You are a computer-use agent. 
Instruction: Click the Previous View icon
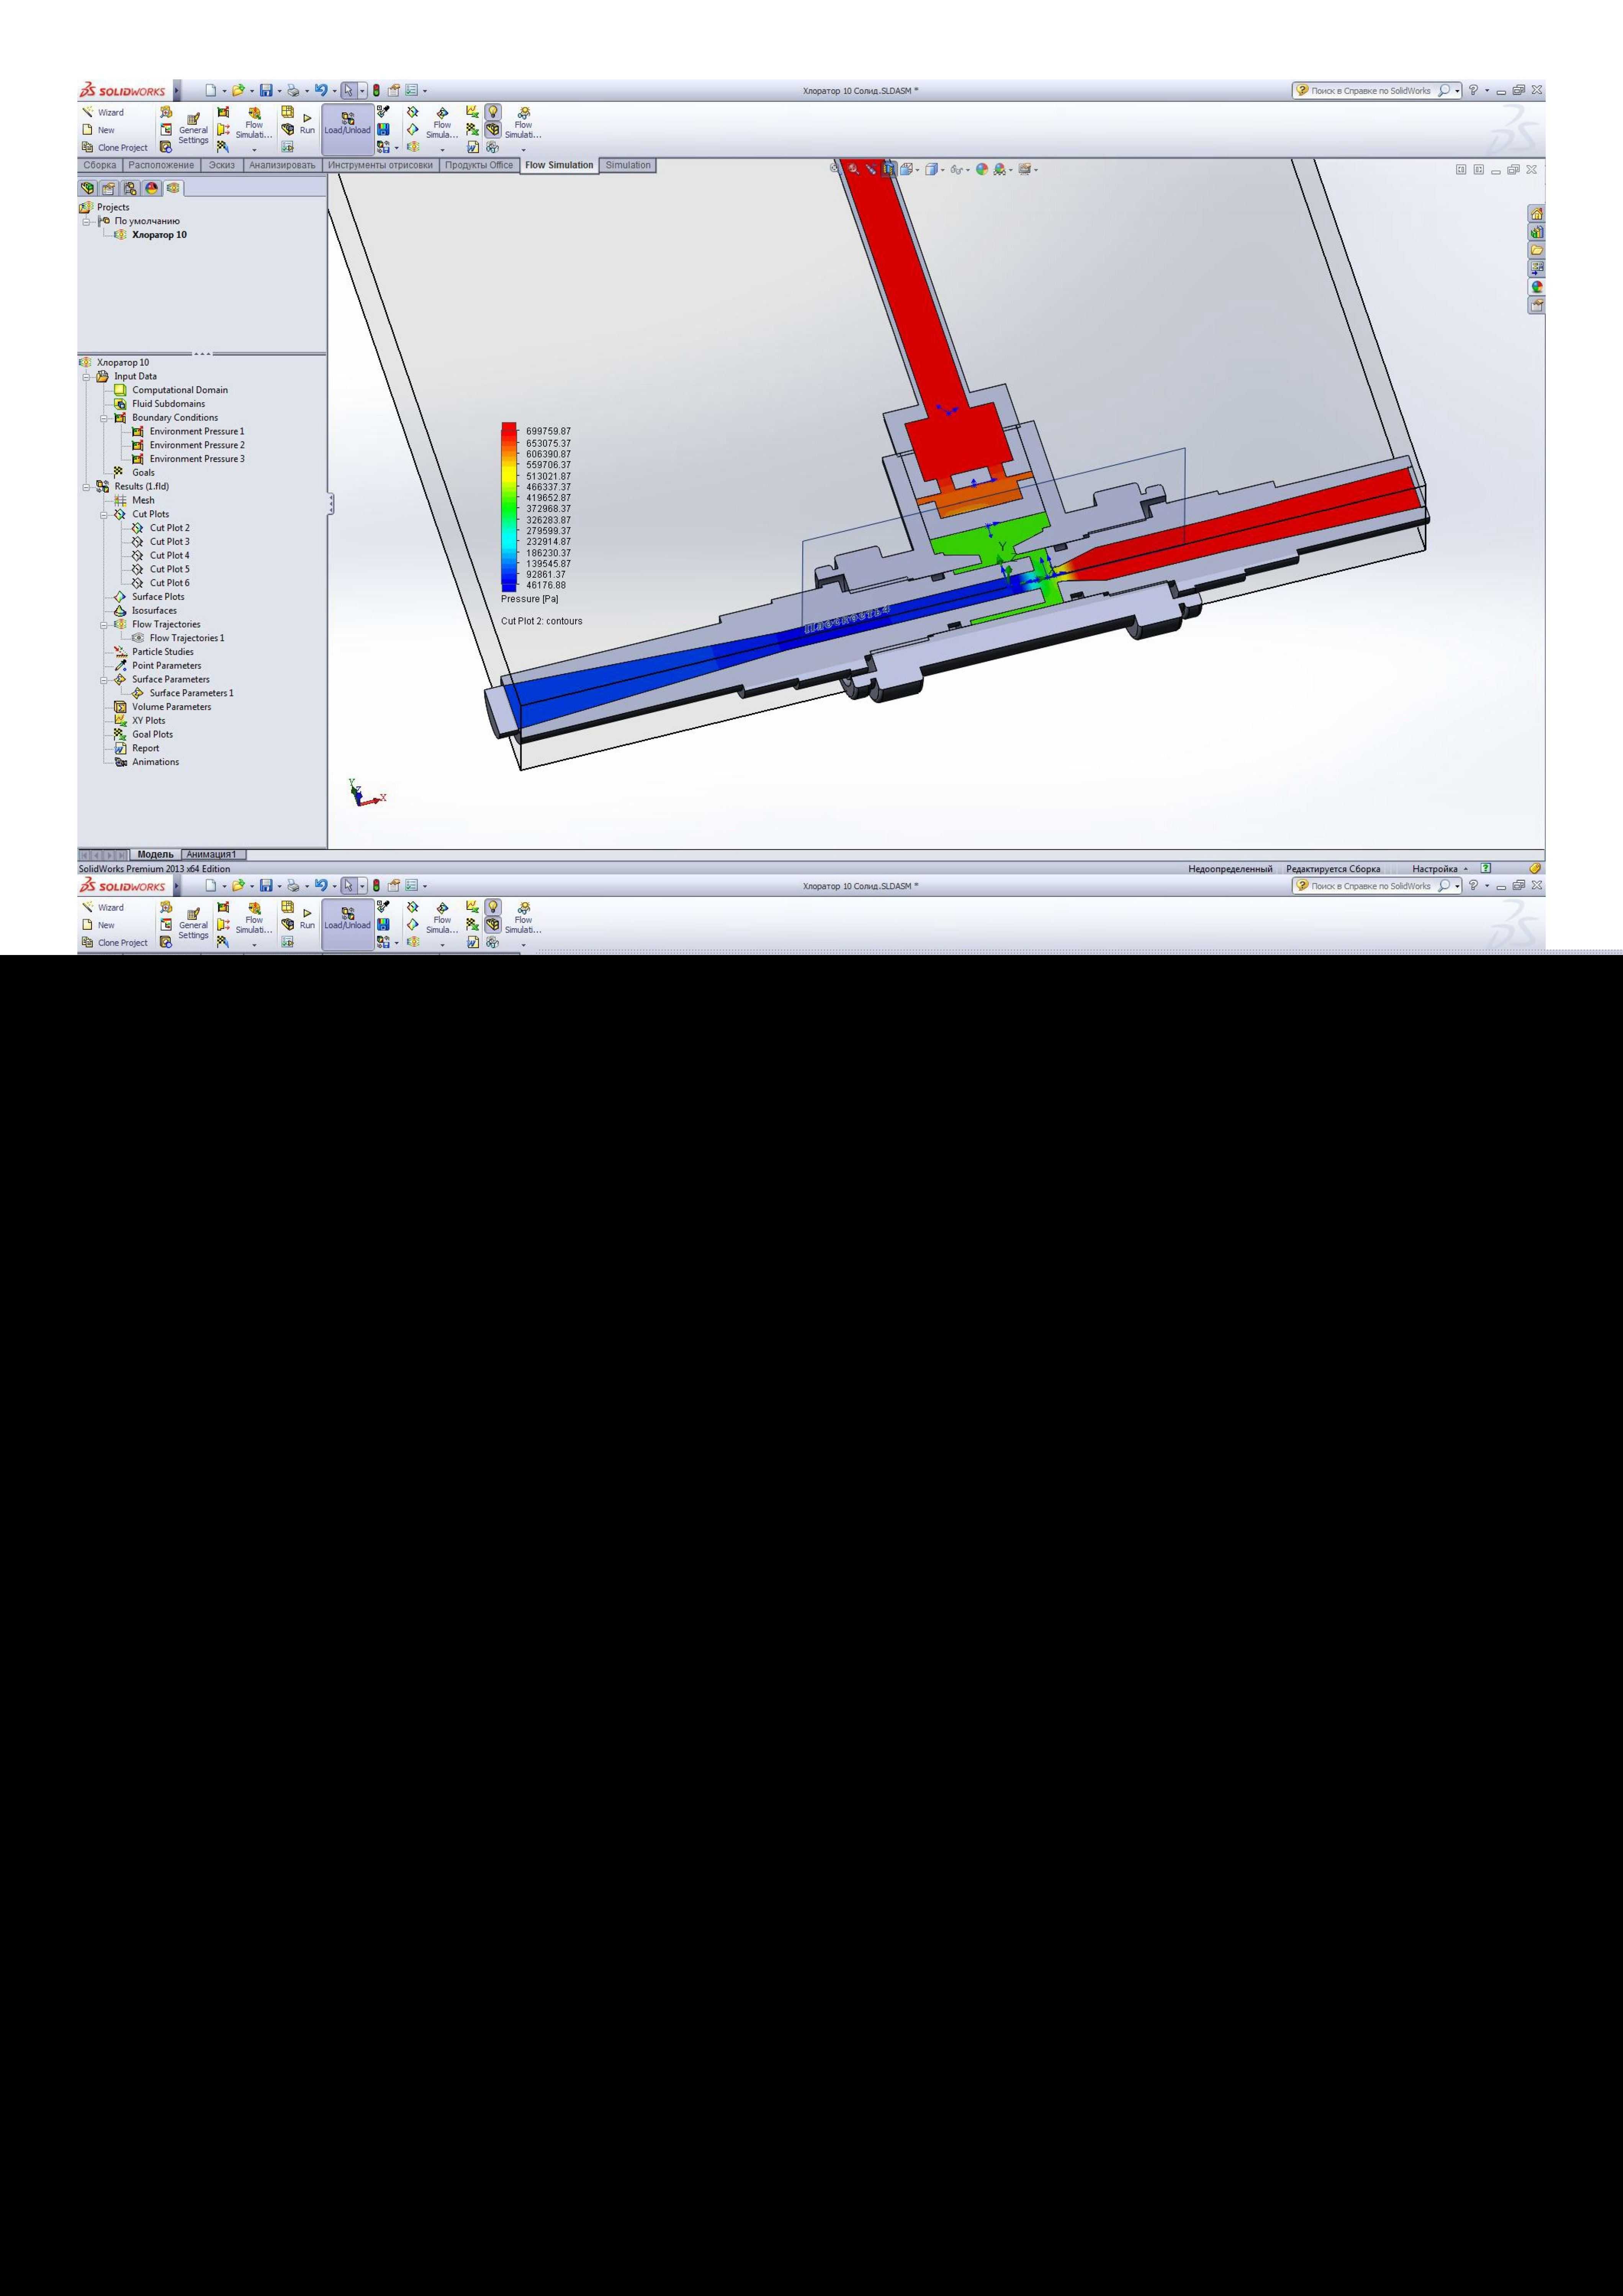click(x=871, y=169)
